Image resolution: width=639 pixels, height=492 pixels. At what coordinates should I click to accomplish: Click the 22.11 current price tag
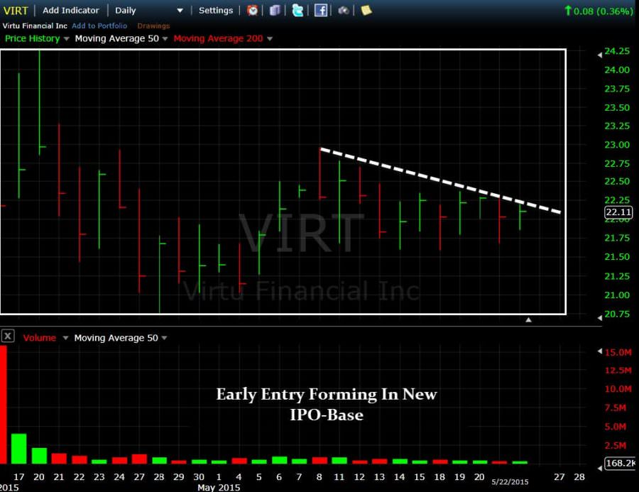[x=618, y=212]
